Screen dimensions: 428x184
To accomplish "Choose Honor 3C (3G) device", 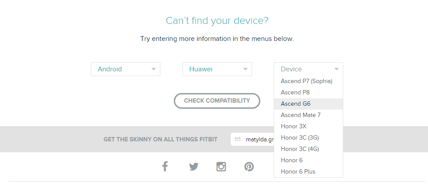I will tap(309, 138).
